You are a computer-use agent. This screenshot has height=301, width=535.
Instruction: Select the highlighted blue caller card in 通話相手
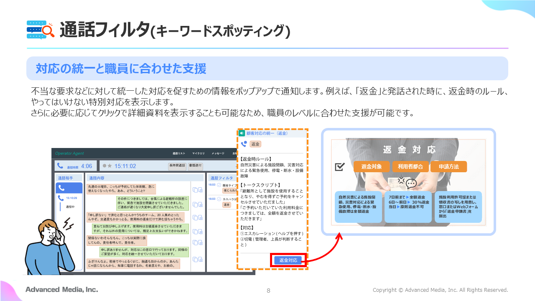pos(69,188)
